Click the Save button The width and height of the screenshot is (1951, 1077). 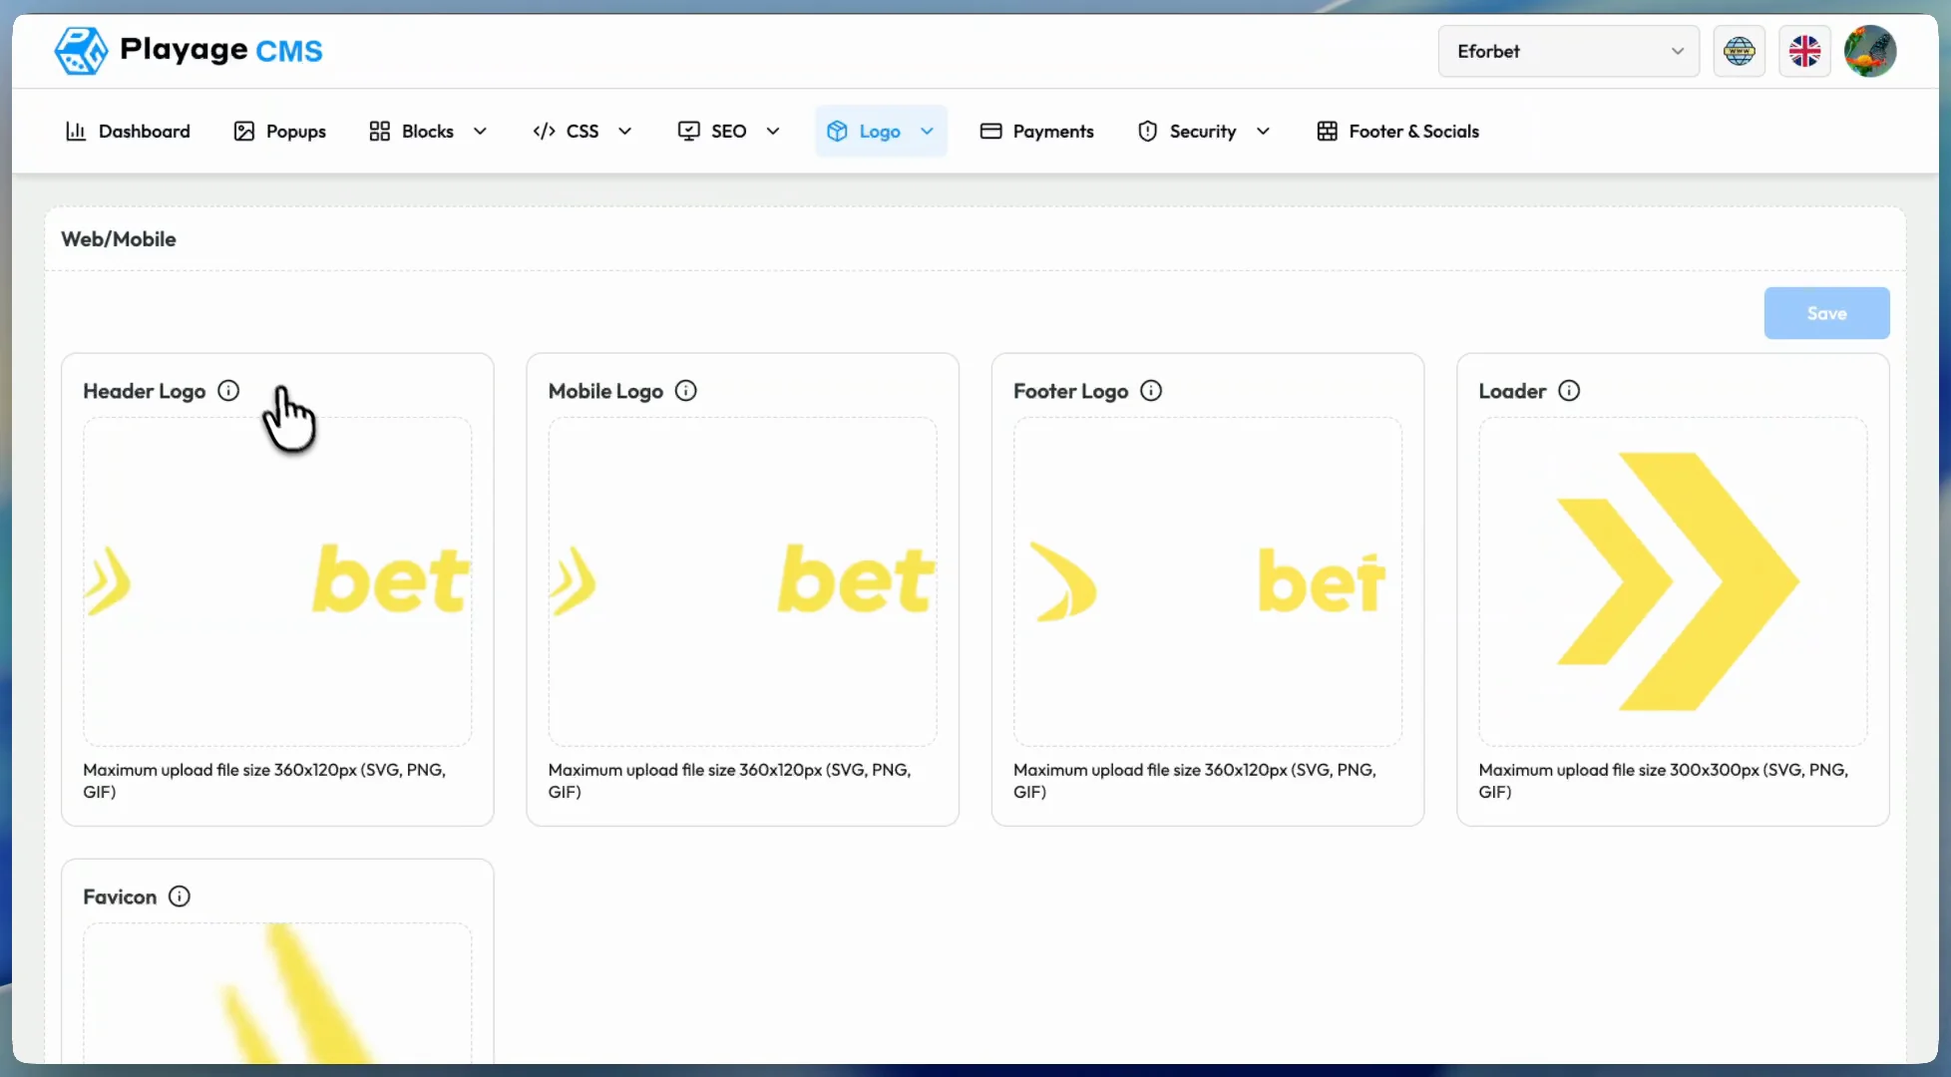point(1826,313)
